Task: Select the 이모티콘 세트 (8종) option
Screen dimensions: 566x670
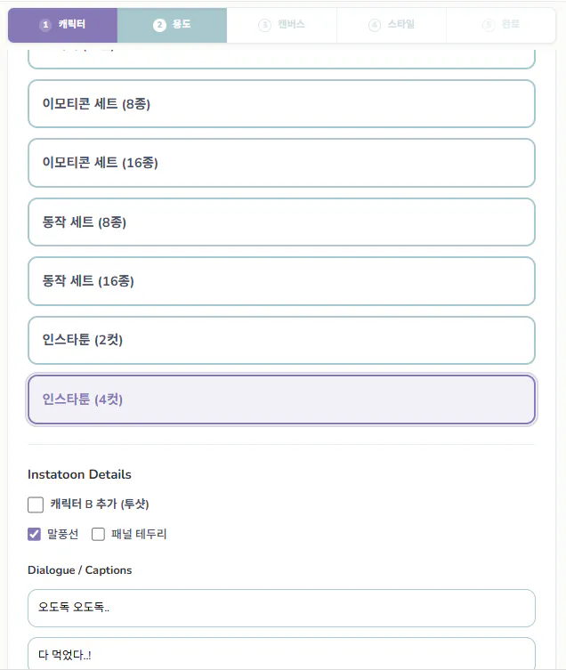Action: (281, 104)
